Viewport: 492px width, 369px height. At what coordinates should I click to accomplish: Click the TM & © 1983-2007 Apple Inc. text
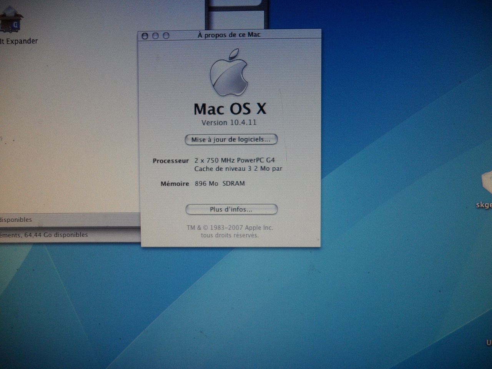[230, 228]
